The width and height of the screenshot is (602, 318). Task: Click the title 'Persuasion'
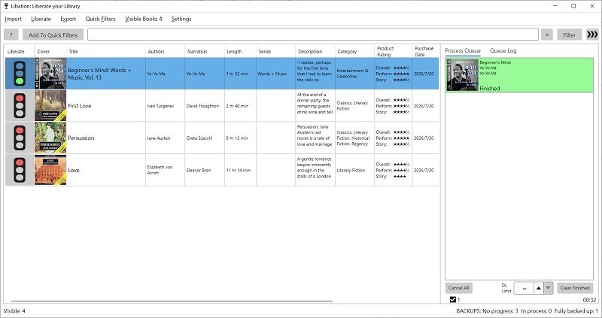tap(81, 138)
